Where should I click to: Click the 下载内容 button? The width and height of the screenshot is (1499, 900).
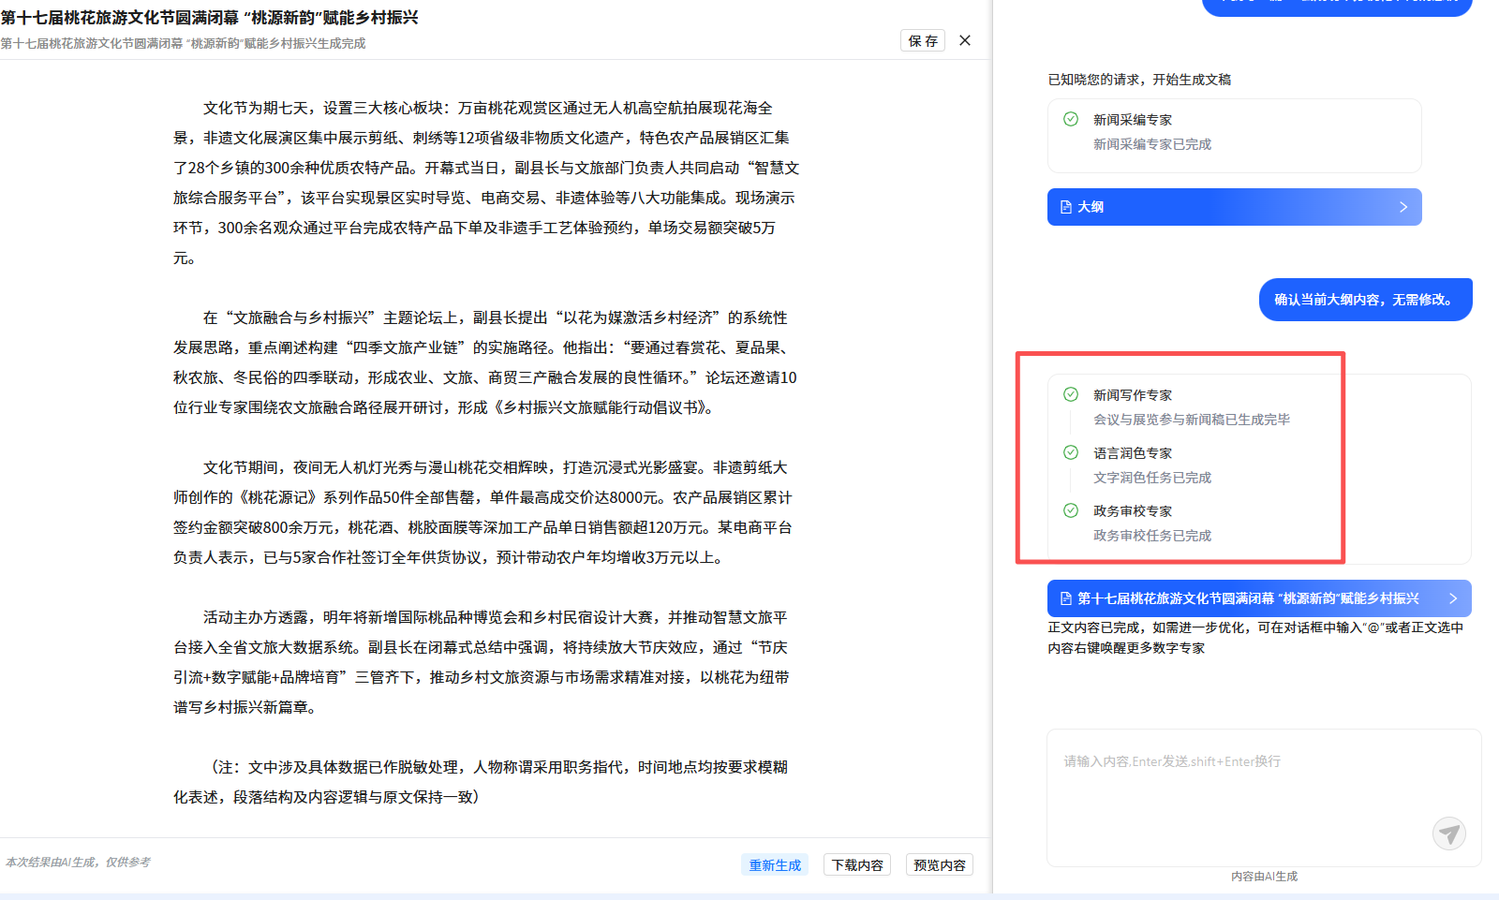pos(857,864)
